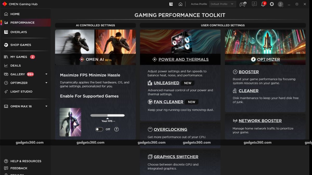Go to Overlays in the sidebar
The width and height of the screenshot is (312, 175).
(18, 32)
